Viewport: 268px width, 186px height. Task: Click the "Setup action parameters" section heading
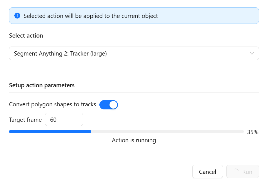click(x=42, y=85)
